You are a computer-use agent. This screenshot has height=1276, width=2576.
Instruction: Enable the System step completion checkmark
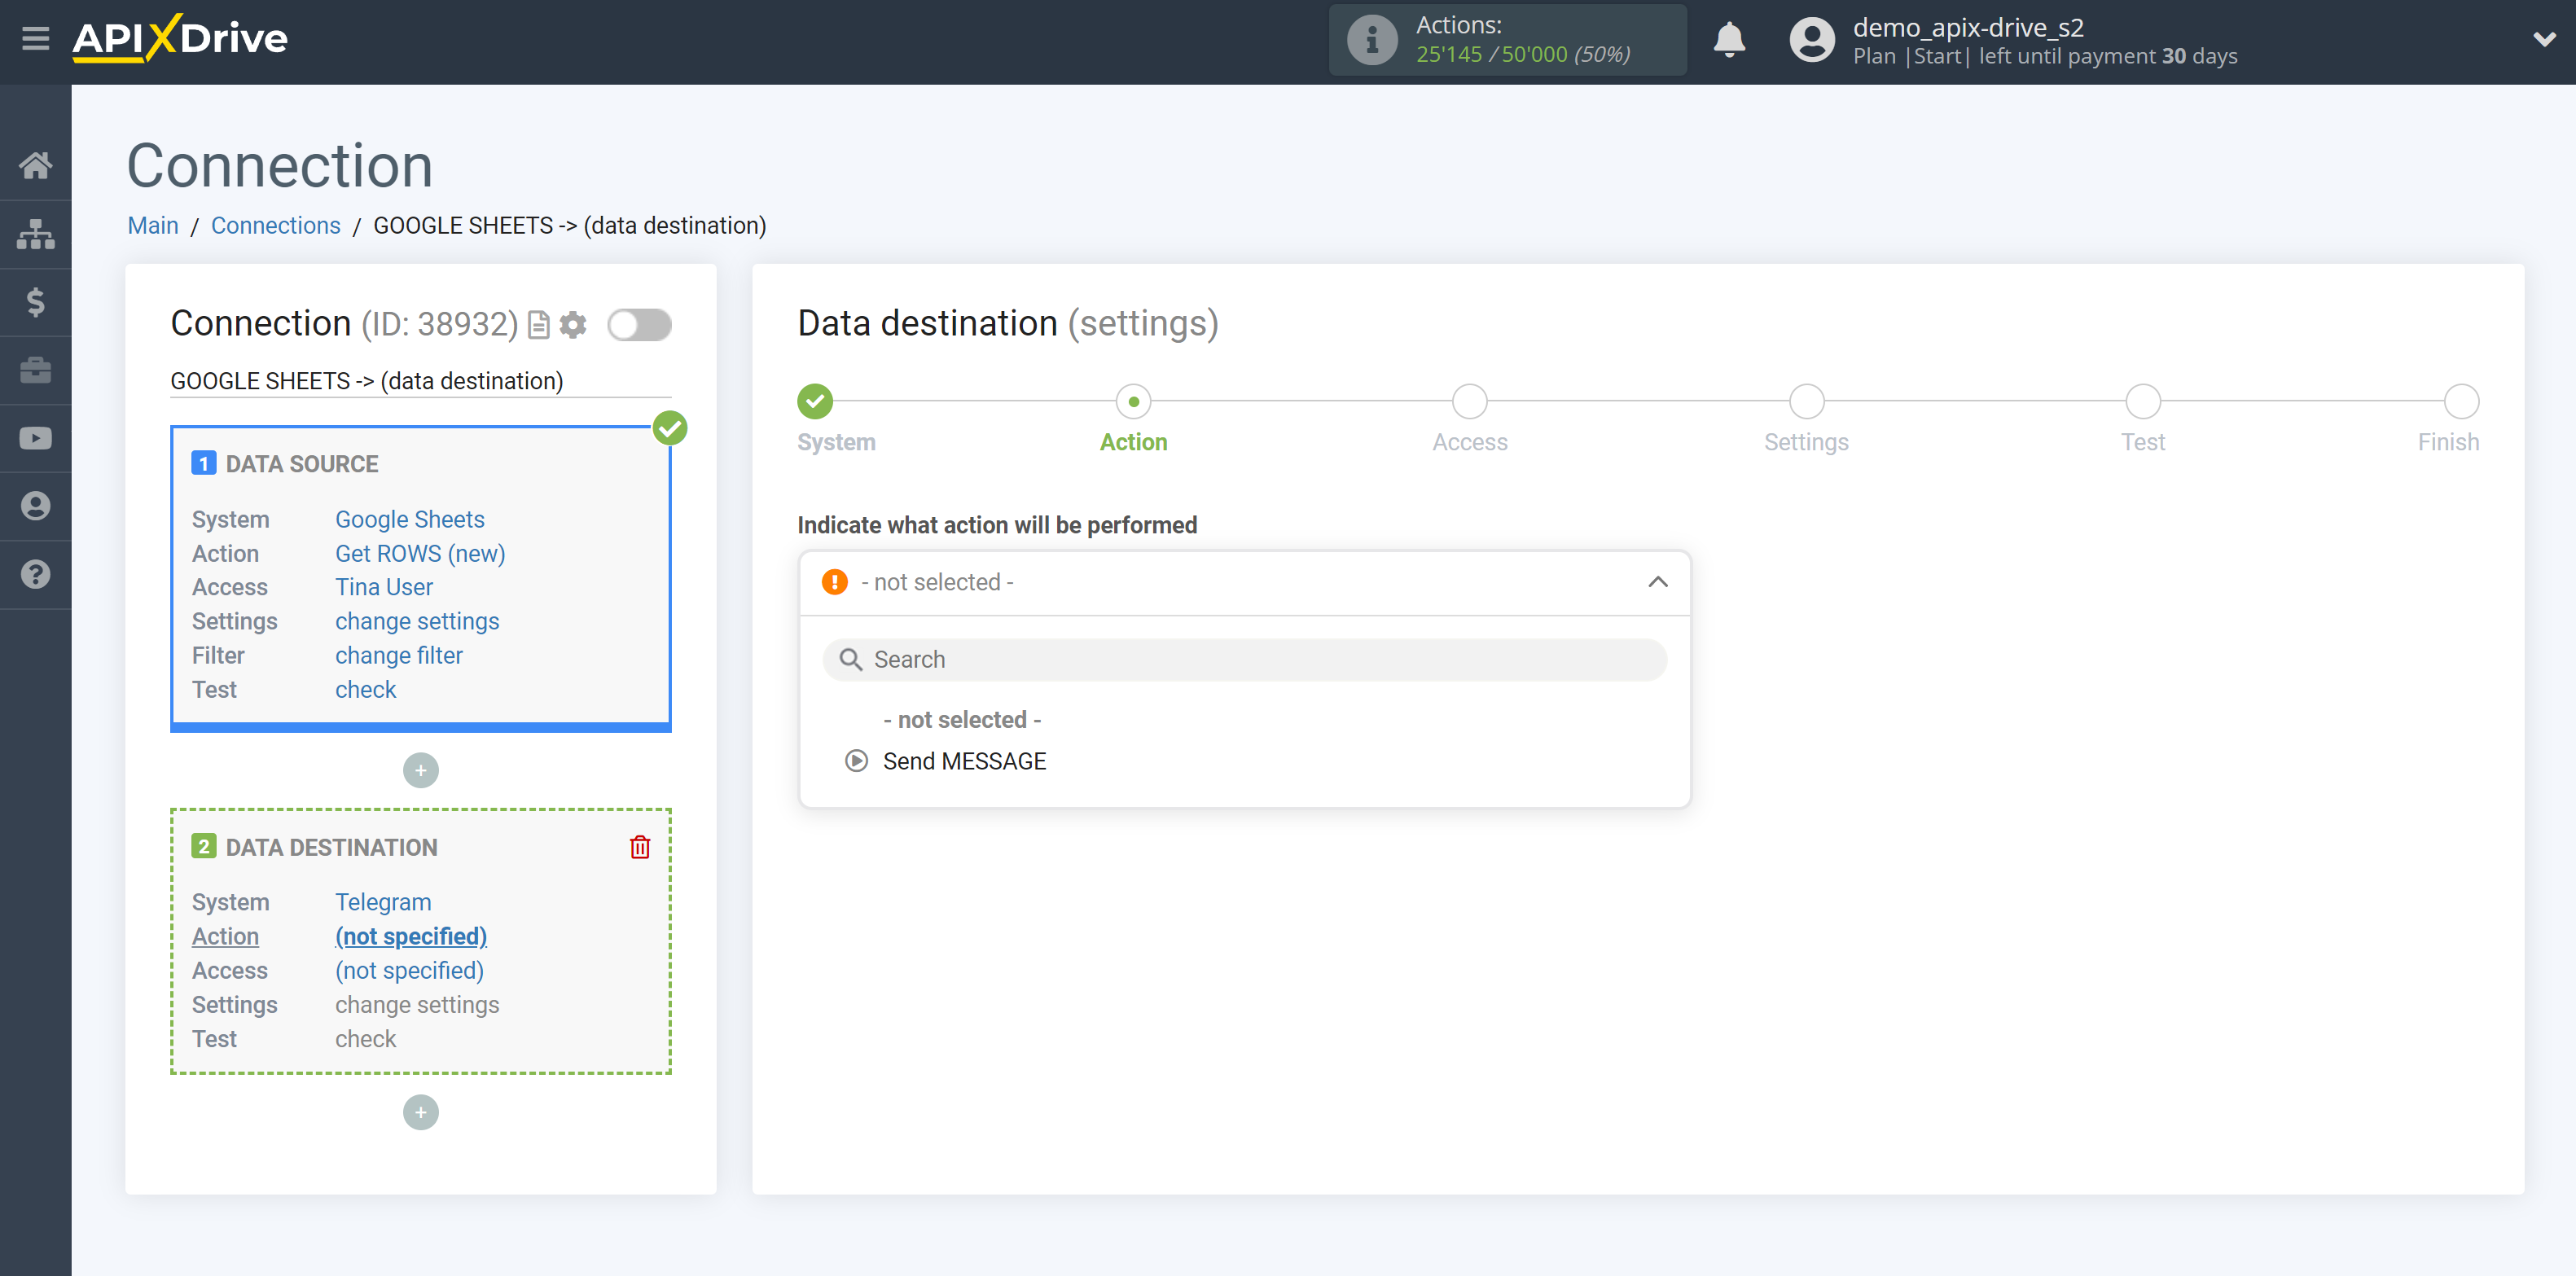point(815,399)
